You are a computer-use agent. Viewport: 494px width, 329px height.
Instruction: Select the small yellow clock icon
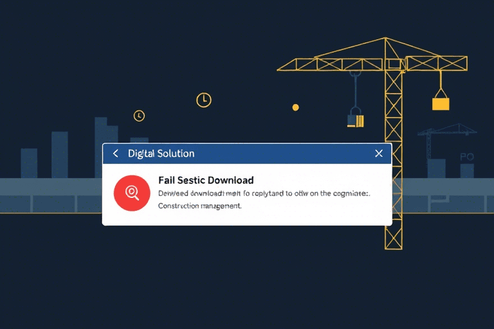coord(139,116)
